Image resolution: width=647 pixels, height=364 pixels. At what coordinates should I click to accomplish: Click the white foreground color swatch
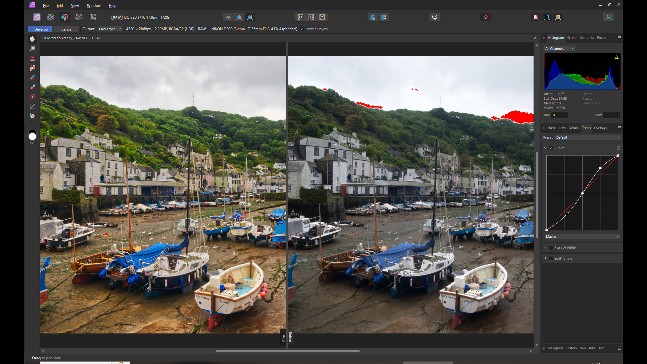pyautogui.click(x=32, y=137)
